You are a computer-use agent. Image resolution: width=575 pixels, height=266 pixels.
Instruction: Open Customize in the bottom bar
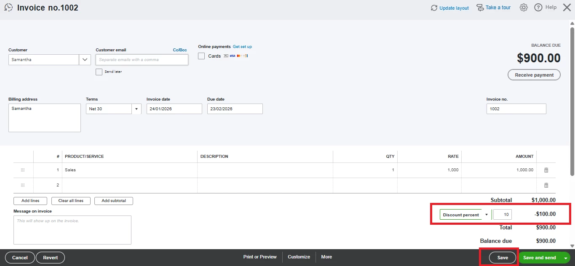[x=299, y=257]
